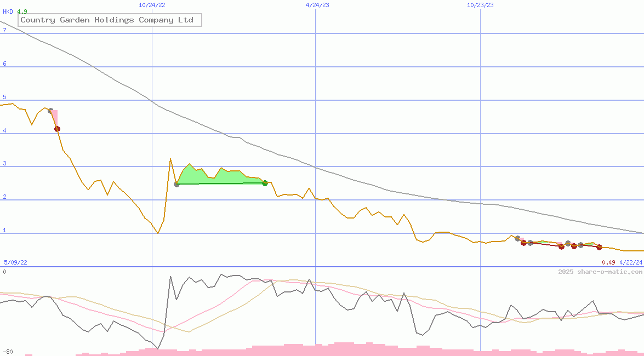Click the 5/09/22 start date label
644x356 pixels.
[15, 262]
